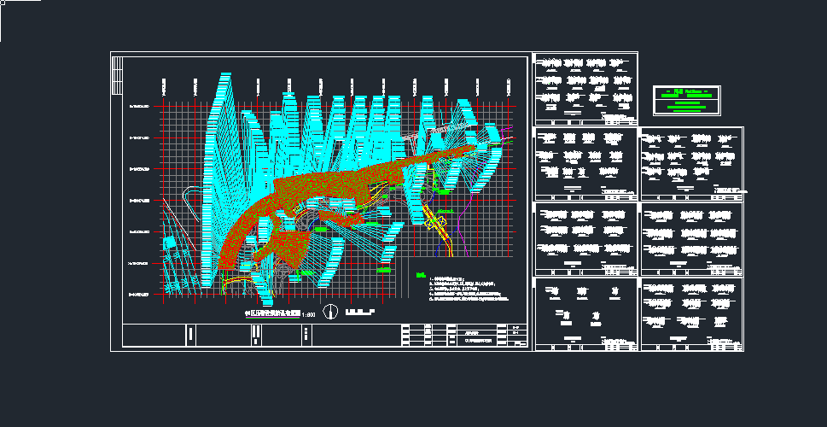This screenshot has width=827, height=427.
Task: Select the top detail sheet in left column
Action: pos(585,88)
